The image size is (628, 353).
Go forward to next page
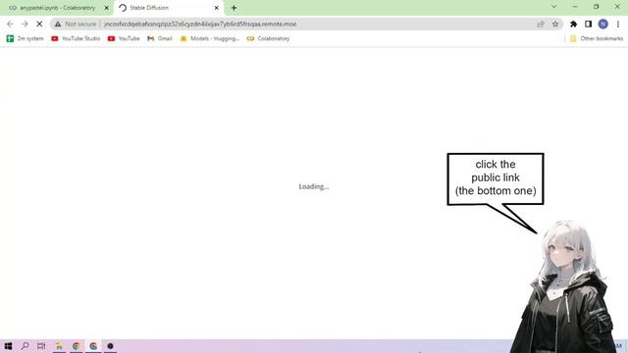pos(25,24)
